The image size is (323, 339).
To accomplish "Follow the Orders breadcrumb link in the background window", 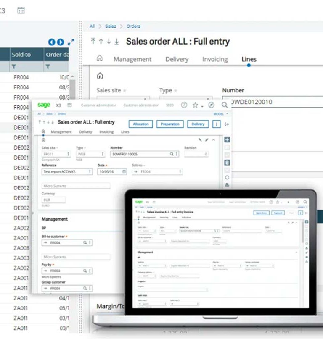I will tap(133, 26).
